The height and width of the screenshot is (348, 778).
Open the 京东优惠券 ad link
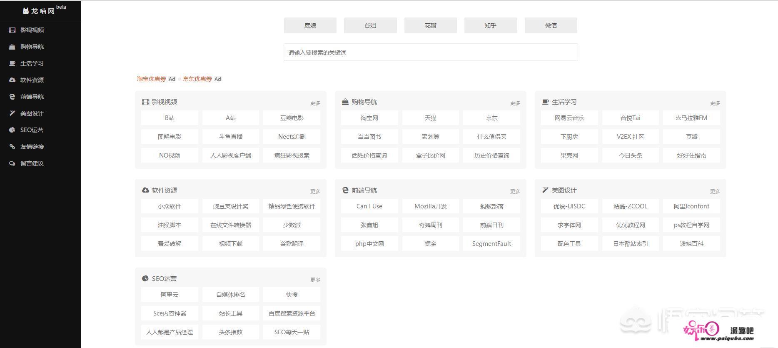pos(197,79)
